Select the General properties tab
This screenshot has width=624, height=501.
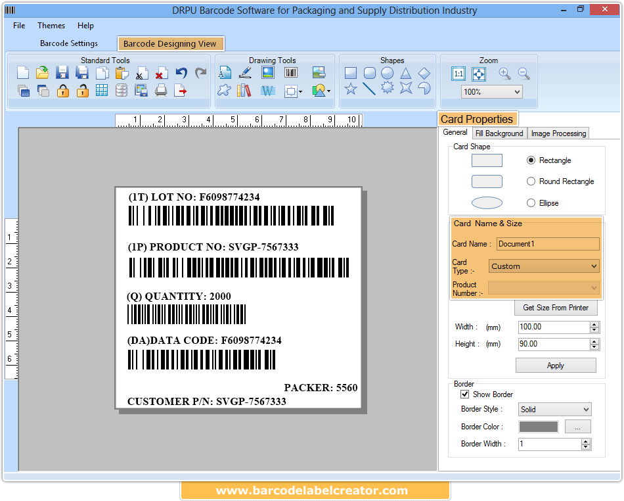click(x=455, y=132)
